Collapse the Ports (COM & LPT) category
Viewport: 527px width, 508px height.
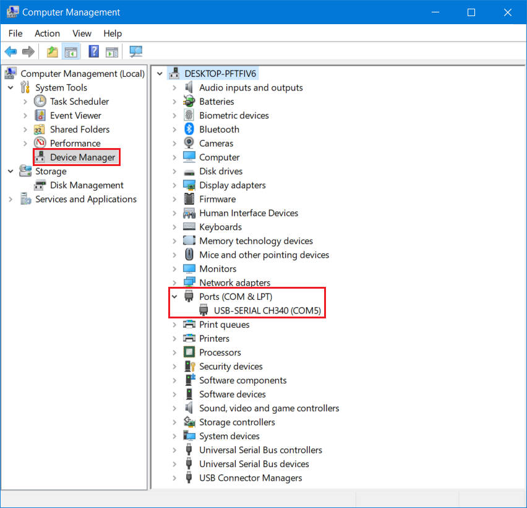[x=174, y=296]
